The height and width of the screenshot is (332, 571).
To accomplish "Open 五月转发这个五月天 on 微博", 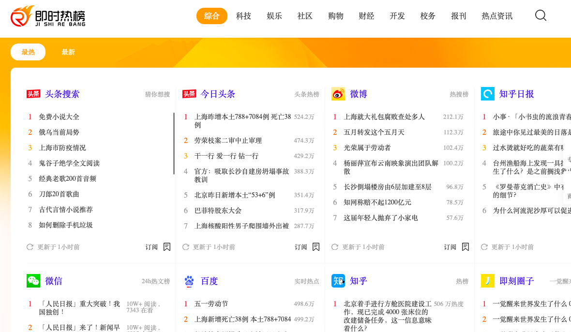I will (374, 132).
